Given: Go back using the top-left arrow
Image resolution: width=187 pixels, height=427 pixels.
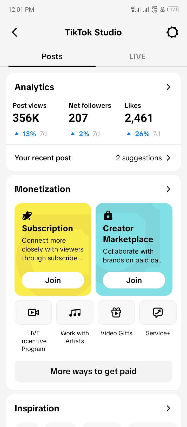Looking at the screenshot, I should pos(15,33).
